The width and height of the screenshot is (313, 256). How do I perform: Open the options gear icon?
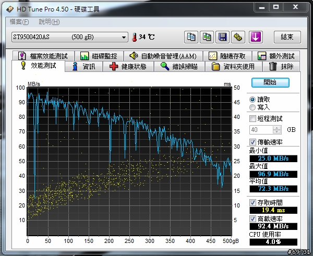click(x=238, y=37)
